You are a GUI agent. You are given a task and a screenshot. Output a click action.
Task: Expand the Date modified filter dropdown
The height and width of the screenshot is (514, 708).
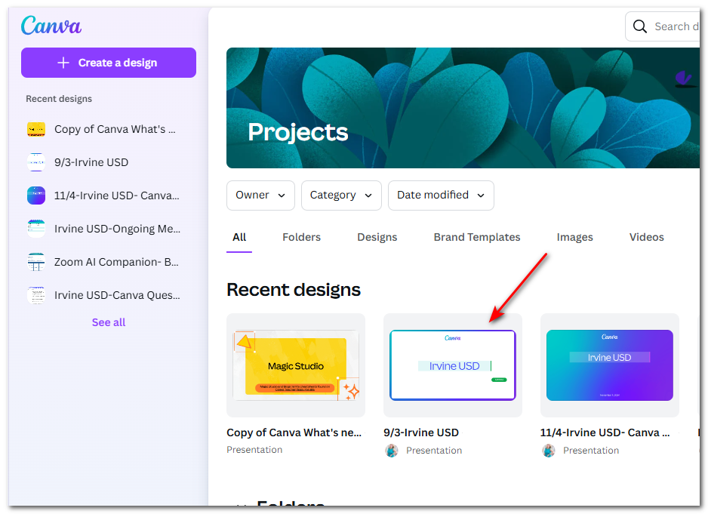tap(441, 195)
